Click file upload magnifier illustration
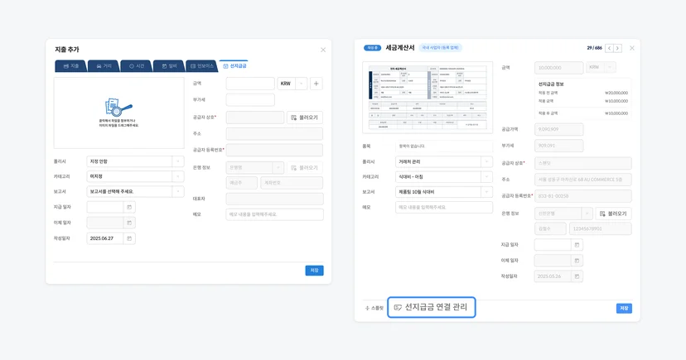 point(118,108)
